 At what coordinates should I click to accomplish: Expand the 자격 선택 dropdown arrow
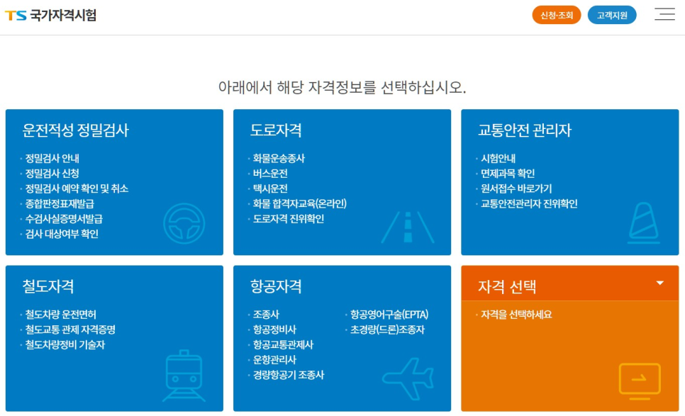pos(659,283)
